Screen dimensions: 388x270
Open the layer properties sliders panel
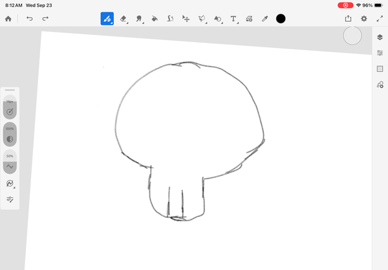click(x=380, y=52)
